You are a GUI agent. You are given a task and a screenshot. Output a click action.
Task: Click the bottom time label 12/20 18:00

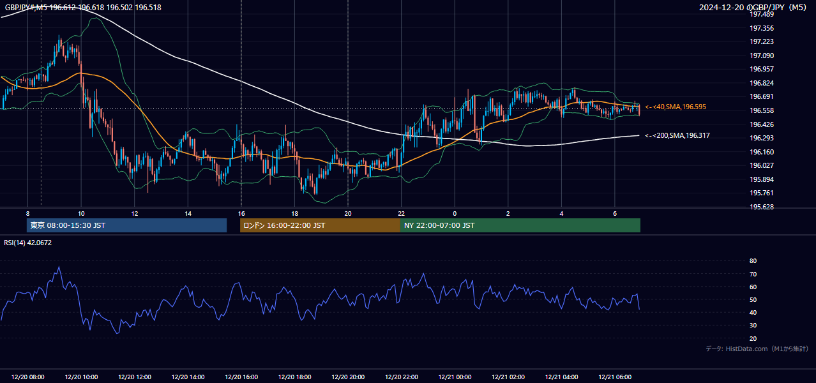click(294, 377)
